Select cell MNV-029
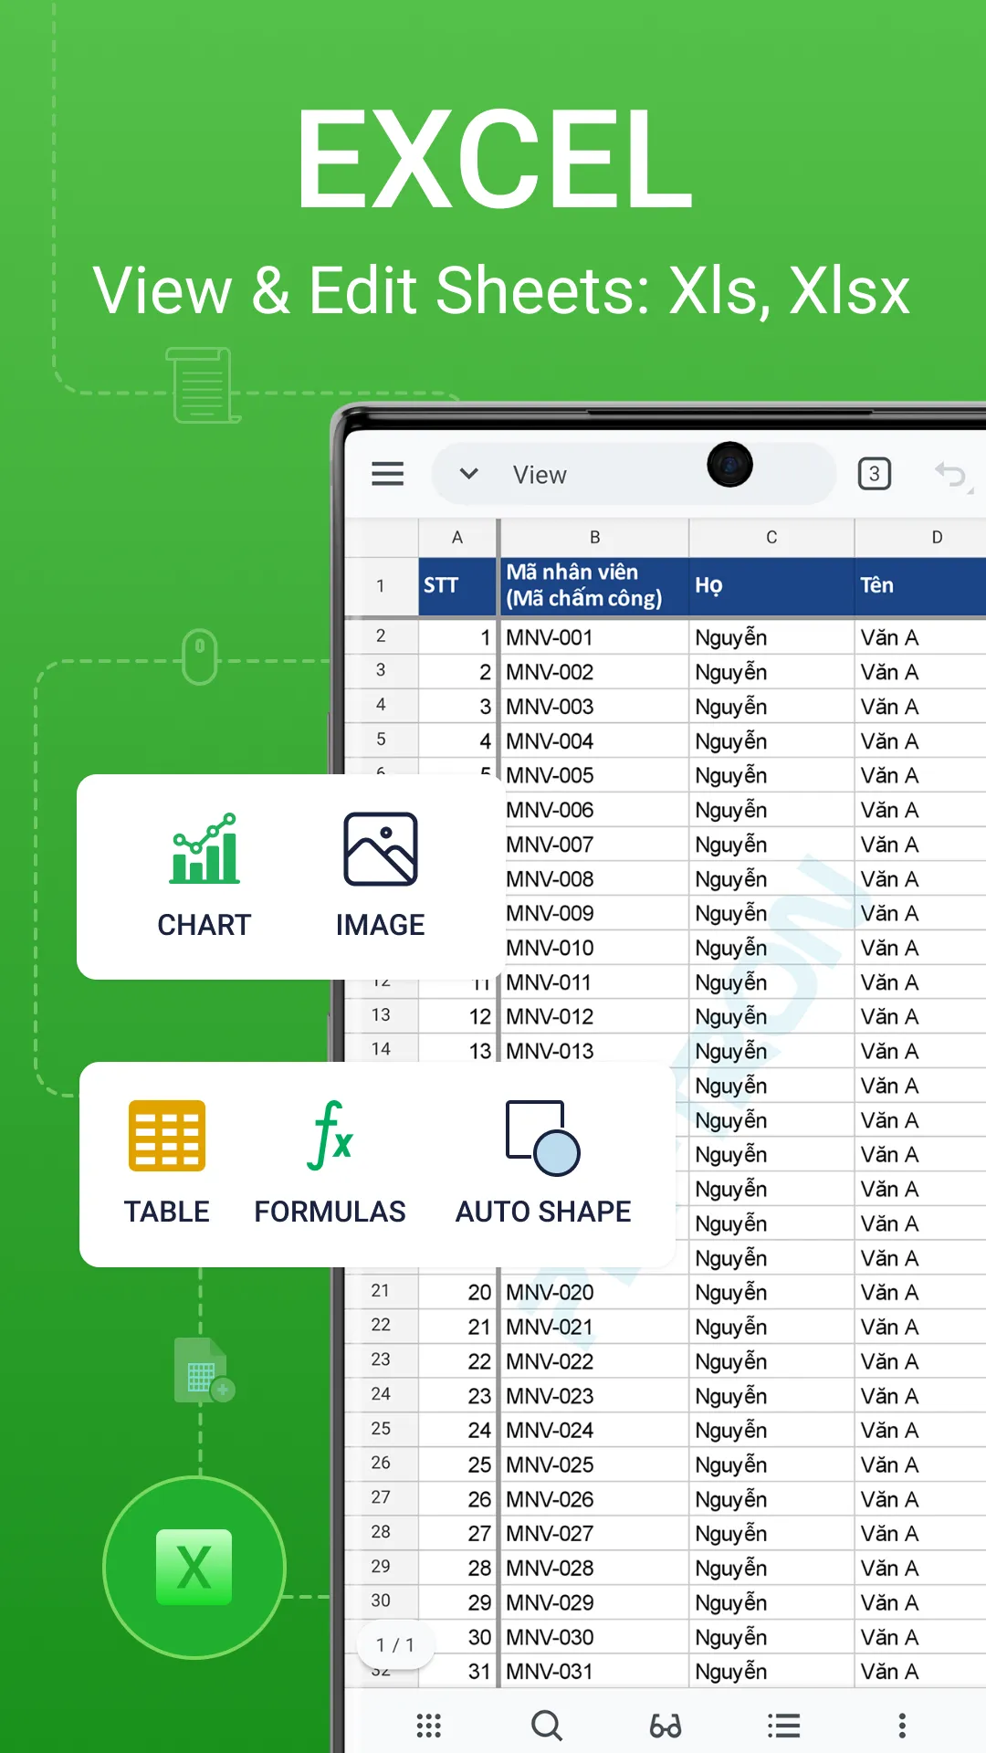This screenshot has width=986, height=1753. tap(594, 1602)
